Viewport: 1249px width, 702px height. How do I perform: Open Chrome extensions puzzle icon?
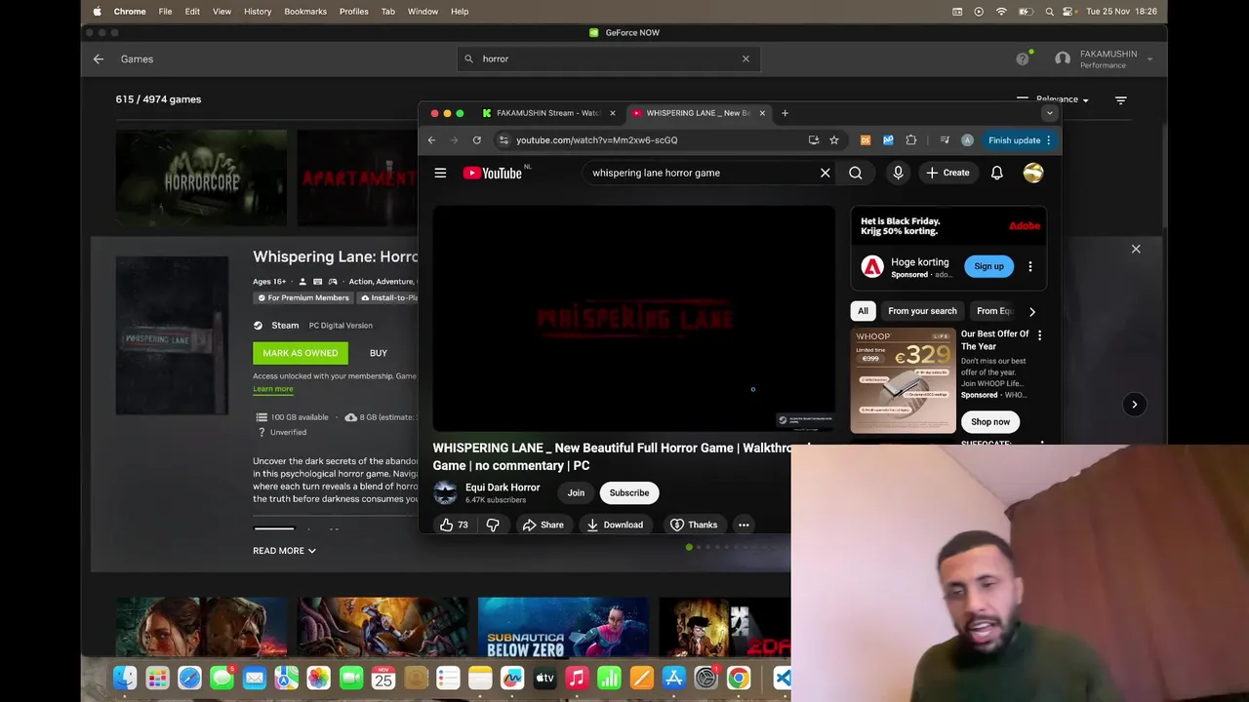(911, 139)
